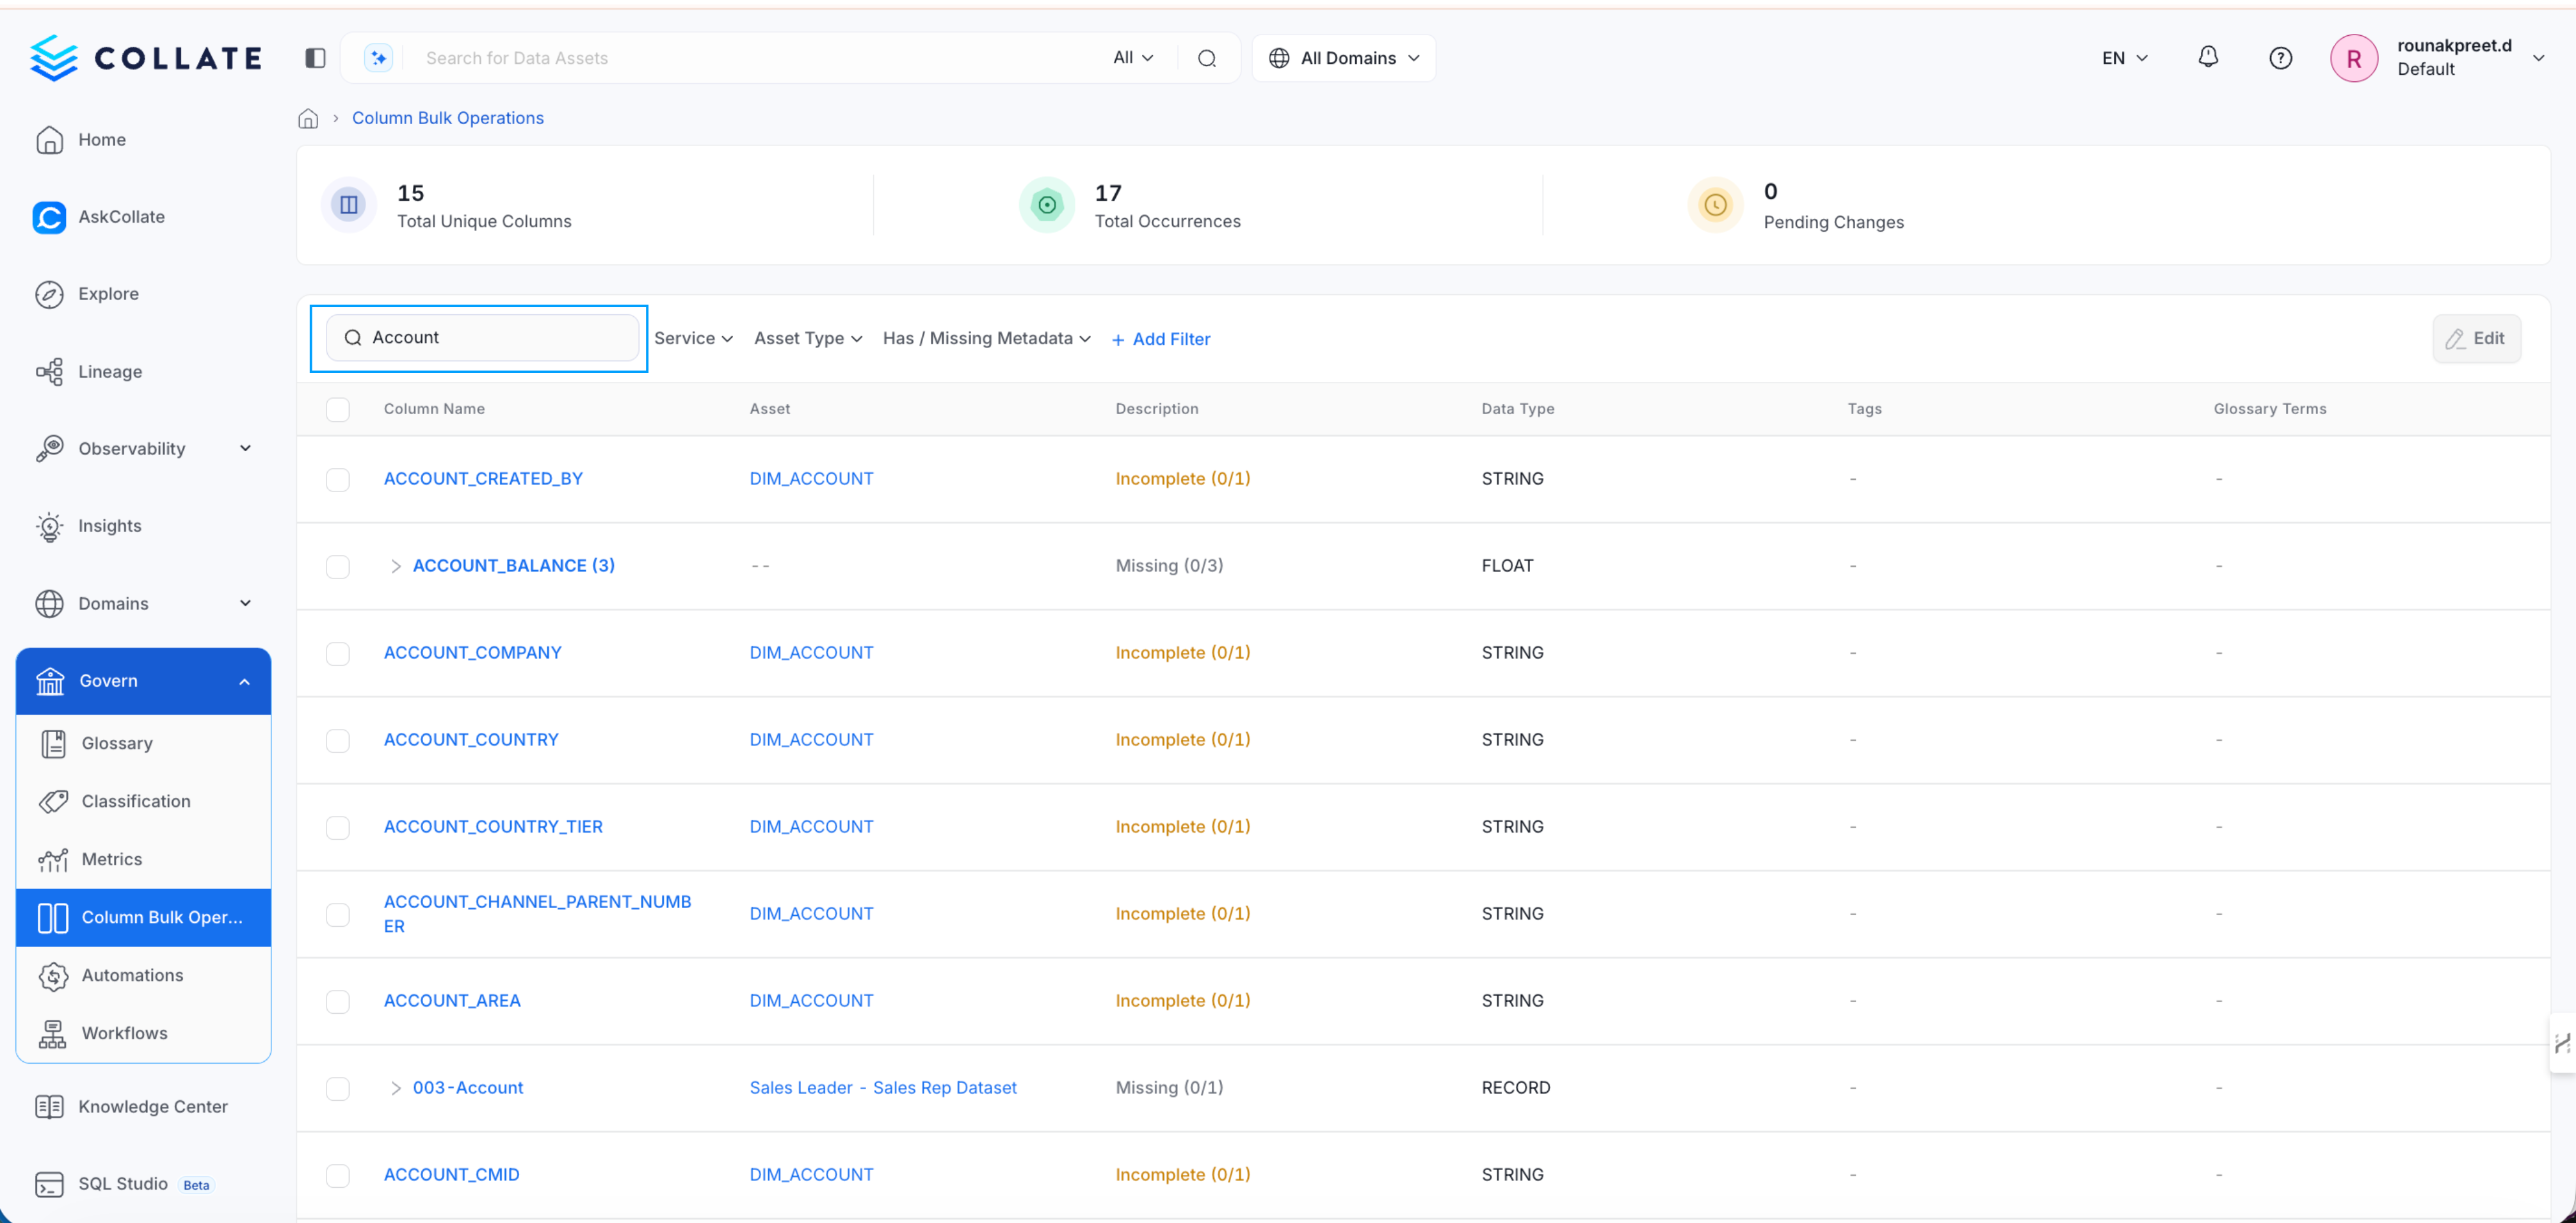Viewport: 2576px width, 1223px height.
Task: Collapse the sidebar using the panel icon
Action: click(315, 57)
